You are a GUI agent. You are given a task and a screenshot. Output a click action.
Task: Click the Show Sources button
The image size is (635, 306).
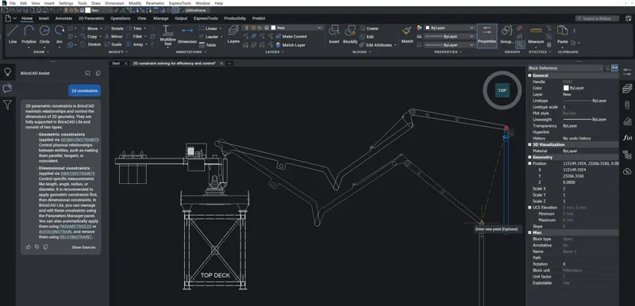pos(84,247)
